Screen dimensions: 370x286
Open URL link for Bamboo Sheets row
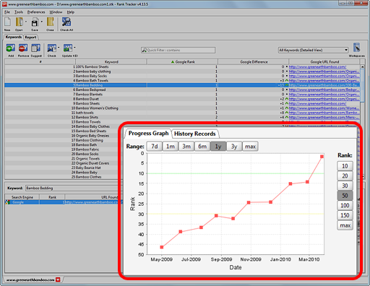pyautogui.click(x=317, y=103)
